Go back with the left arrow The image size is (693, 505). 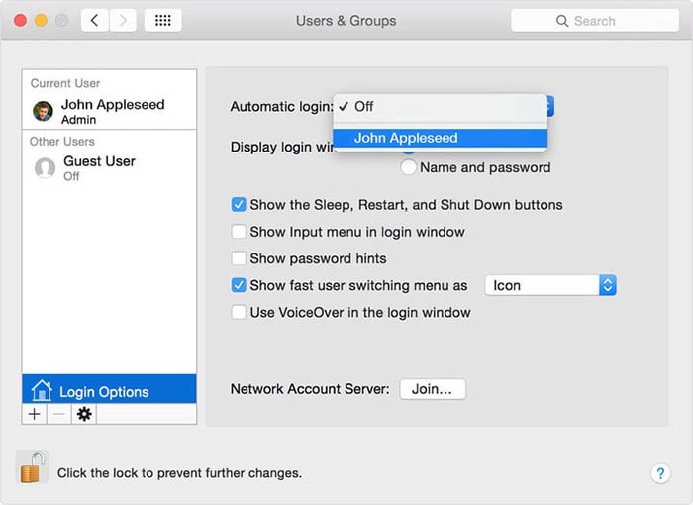pos(95,20)
